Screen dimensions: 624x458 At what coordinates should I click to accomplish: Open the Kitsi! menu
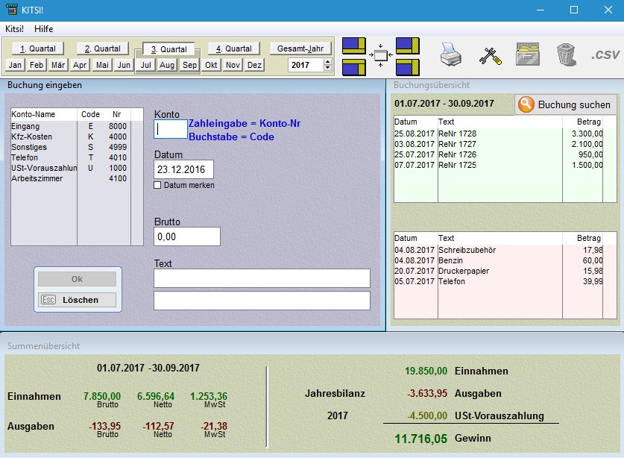point(14,29)
